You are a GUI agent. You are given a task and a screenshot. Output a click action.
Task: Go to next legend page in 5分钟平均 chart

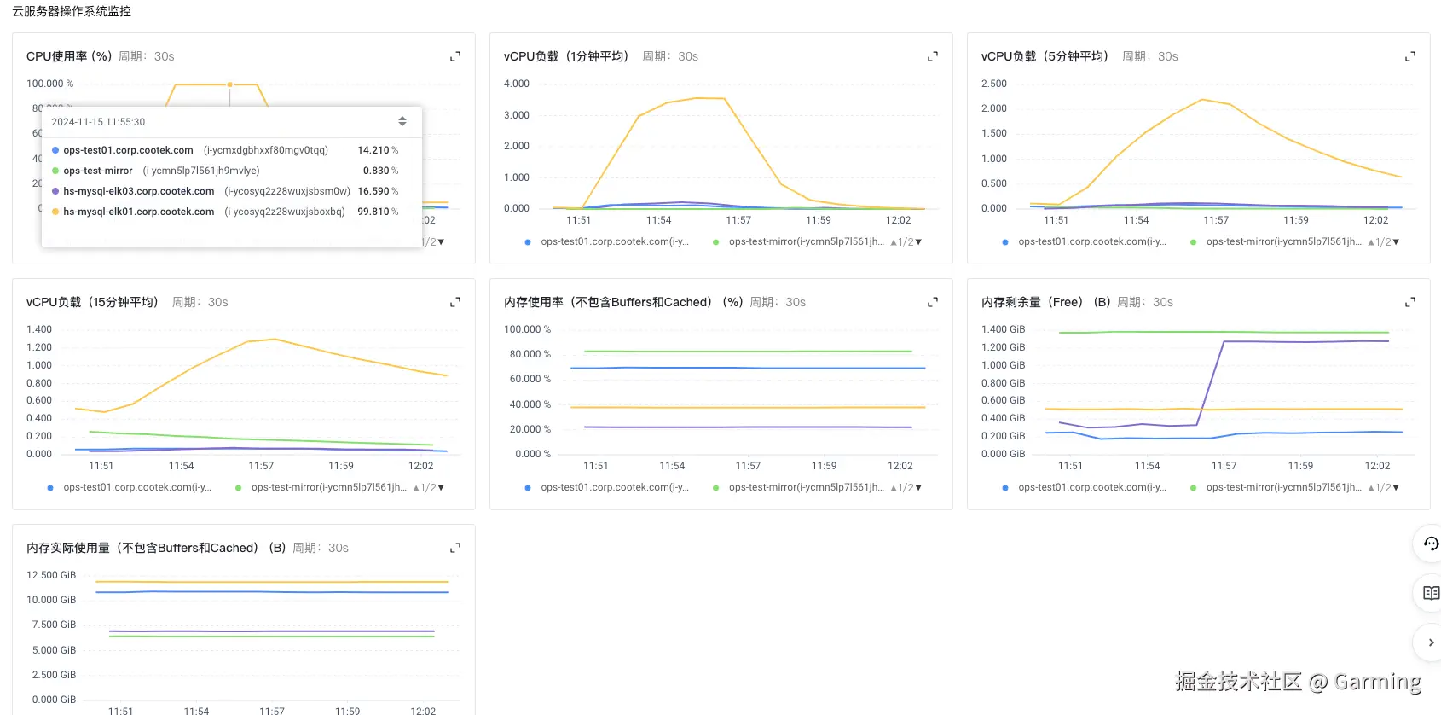[x=1396, y=242]
